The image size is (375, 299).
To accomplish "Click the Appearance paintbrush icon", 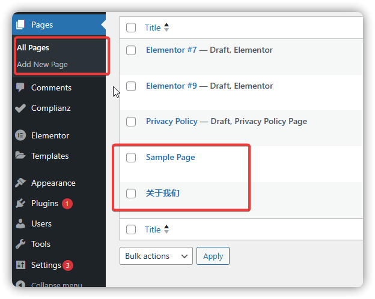I will (x=20, y=183).
